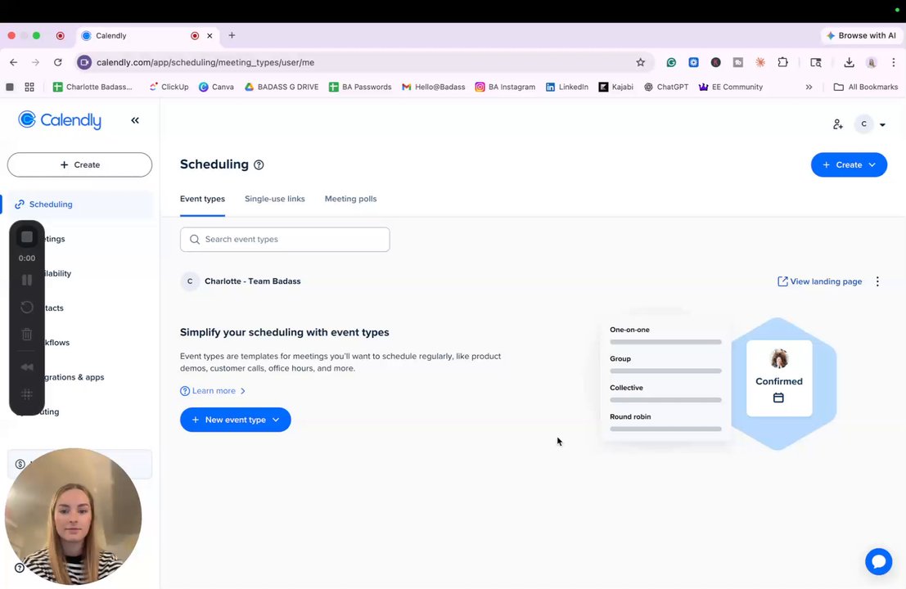Screen dimensions: 906x589
Task: Open the chat support bubble
Action: click(878, 561)
